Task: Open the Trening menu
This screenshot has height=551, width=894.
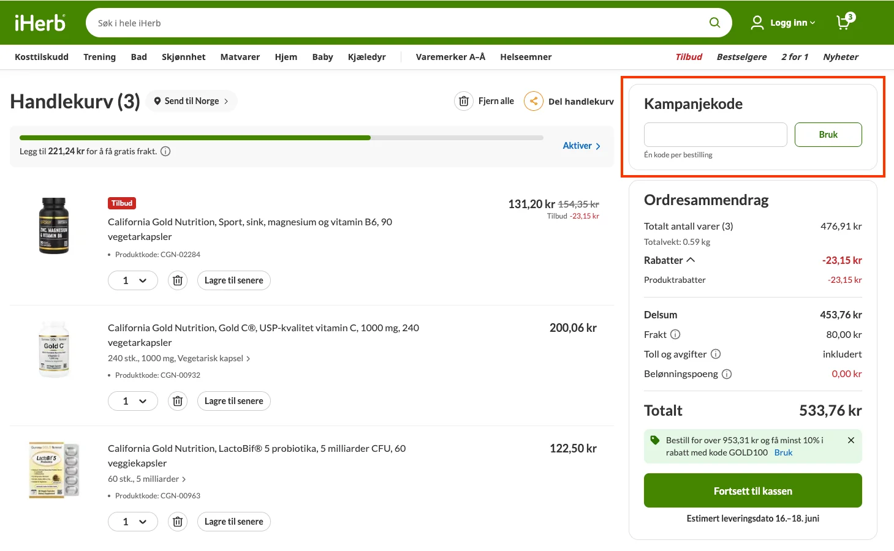Action: pyautogui.click(x=99, y=57)
